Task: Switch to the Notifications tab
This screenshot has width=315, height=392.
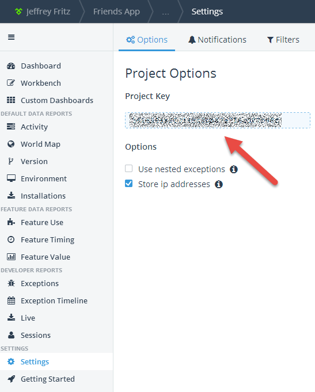Action: (x=217, y=40)
